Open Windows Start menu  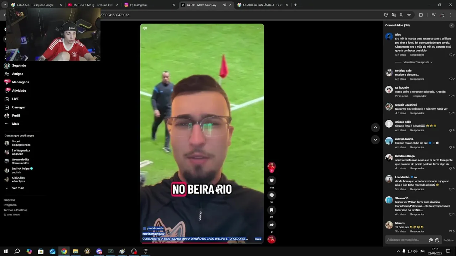pos(5,251)
